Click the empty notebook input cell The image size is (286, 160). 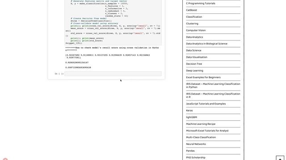[113, 74]
